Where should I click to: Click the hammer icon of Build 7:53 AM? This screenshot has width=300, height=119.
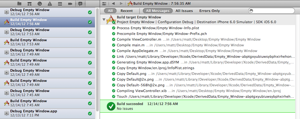[x=6, y=42]
